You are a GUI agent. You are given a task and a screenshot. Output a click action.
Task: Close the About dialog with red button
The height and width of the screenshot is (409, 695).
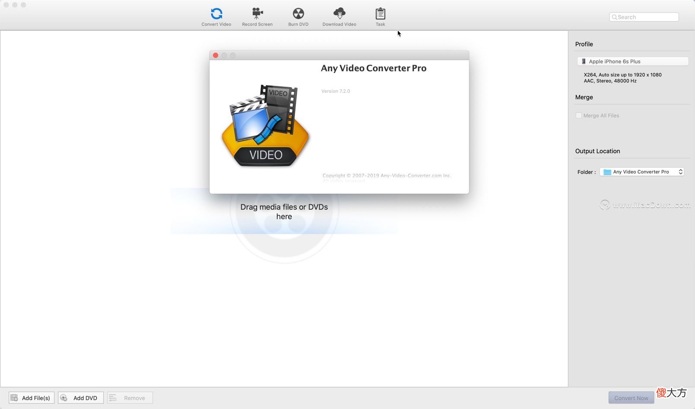[216, 55]
